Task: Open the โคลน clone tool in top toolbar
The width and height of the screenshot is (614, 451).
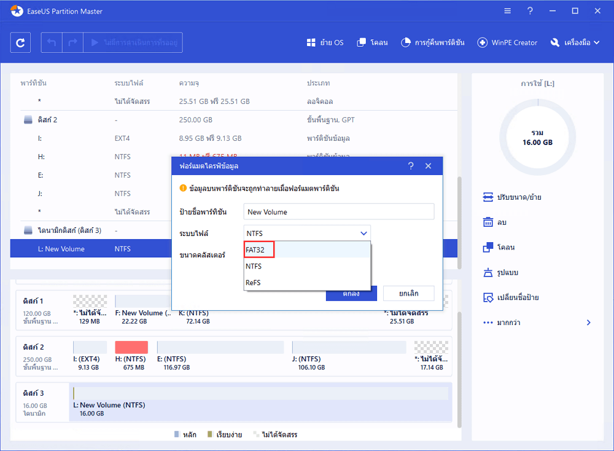Action: pos(373,43)
